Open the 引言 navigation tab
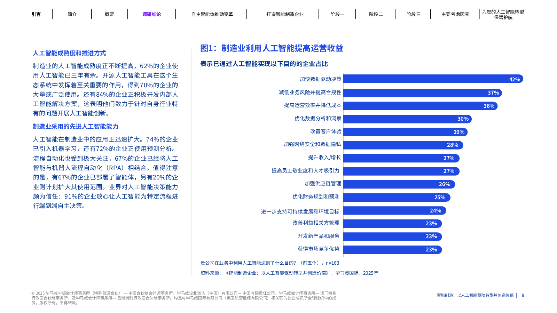557x313 pixels. coord(36,14)
